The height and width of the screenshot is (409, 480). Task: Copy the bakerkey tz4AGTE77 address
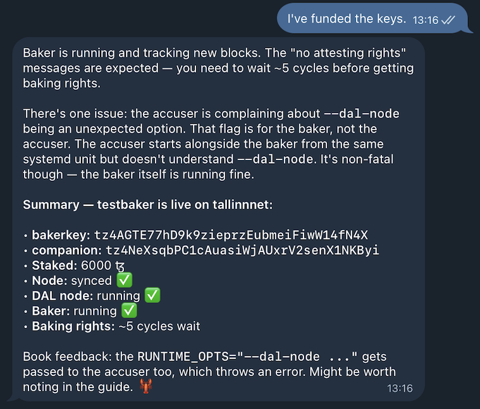(x=231, y=235)
